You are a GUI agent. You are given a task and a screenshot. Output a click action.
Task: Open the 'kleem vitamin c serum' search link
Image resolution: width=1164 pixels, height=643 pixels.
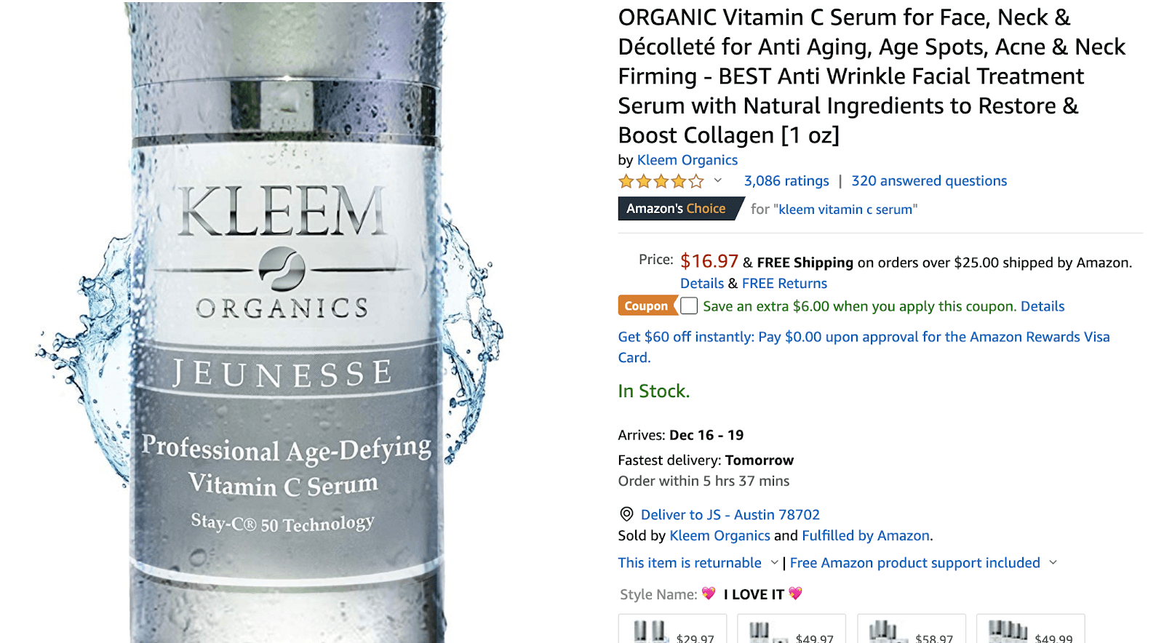click(x=845, y=209)
